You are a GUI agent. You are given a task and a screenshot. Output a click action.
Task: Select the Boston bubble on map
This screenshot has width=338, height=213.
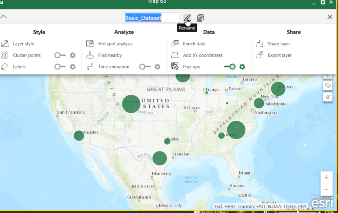click(x=278, y=89)
